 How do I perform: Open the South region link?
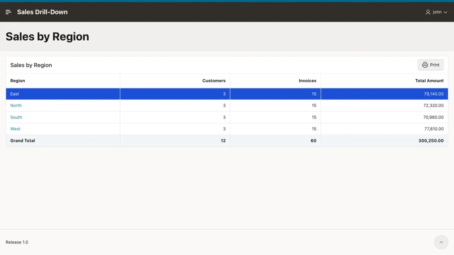click(x=16, y=117)
